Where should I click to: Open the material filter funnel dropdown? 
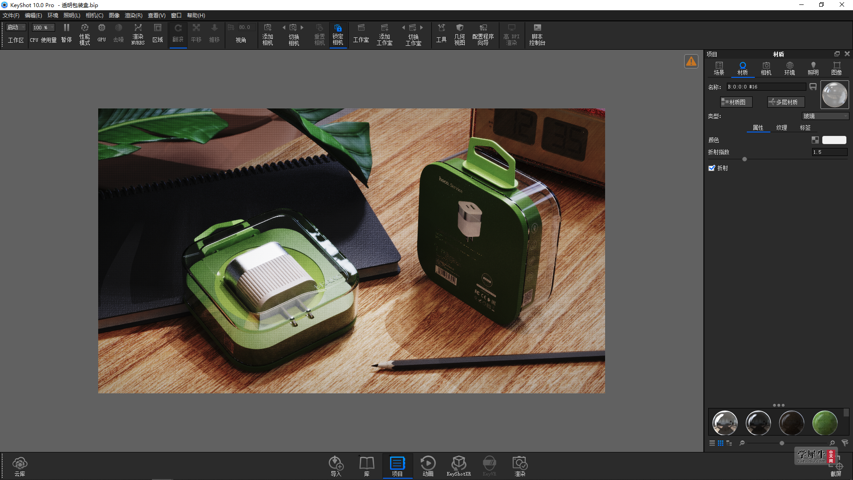tap(845, 443)
